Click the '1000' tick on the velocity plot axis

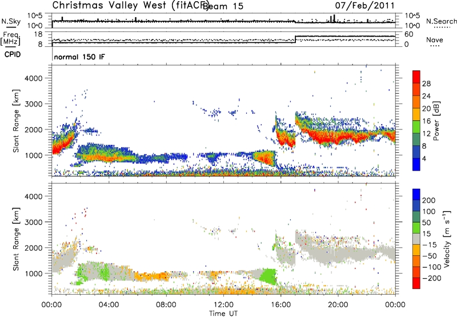[x=33, y=274]
